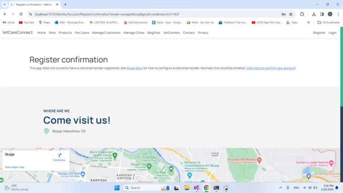Click the 'Click here to confirm your account' link
The image size is (343, 193).
270,68
